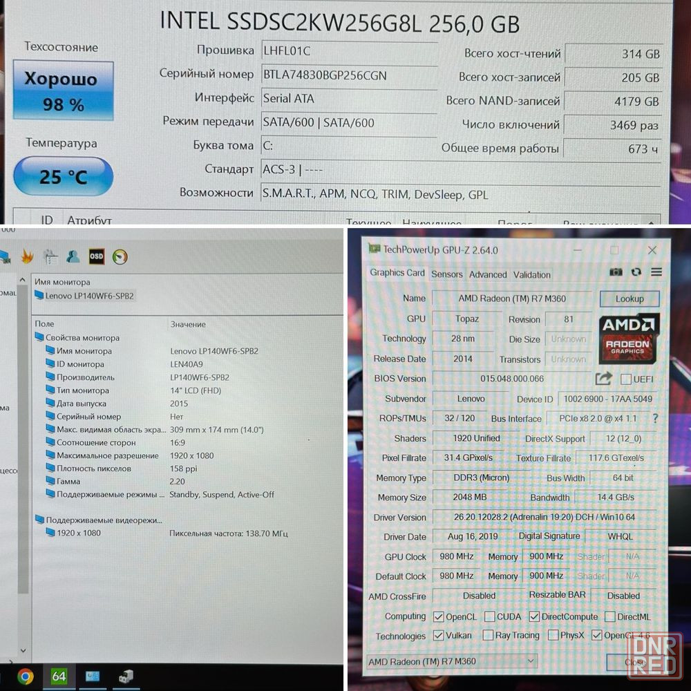Toggle the UEFI checkbox in GPU-Z
Image resolution: width=691 pixels, height=691 pixels.
pos(626,379)
